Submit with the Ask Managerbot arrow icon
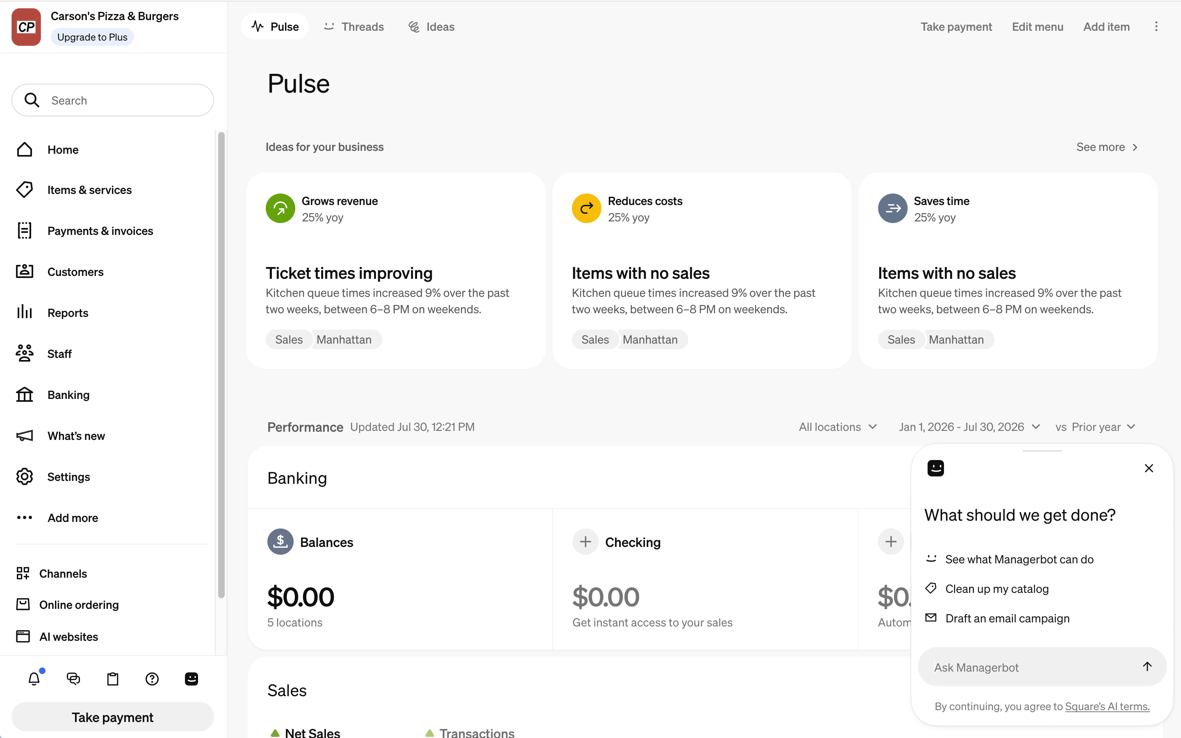The height and width of the screenshot is (738, 1181). click(1147, 666)
